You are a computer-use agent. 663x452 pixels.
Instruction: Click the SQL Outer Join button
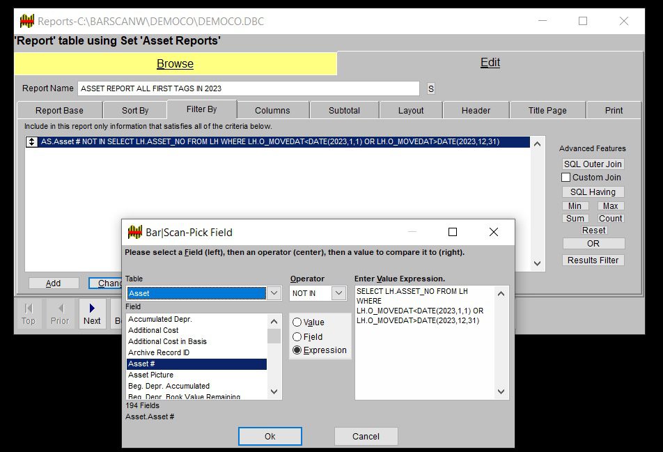tap(593, 164)
